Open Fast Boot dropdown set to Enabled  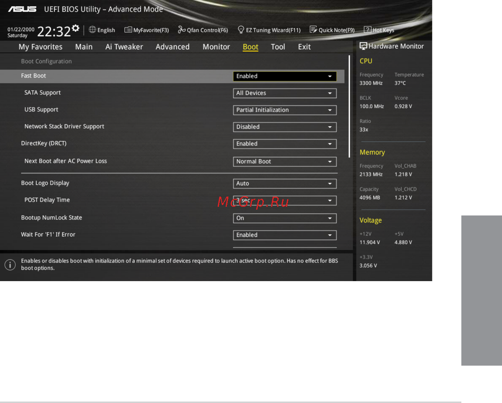(285, 76)
